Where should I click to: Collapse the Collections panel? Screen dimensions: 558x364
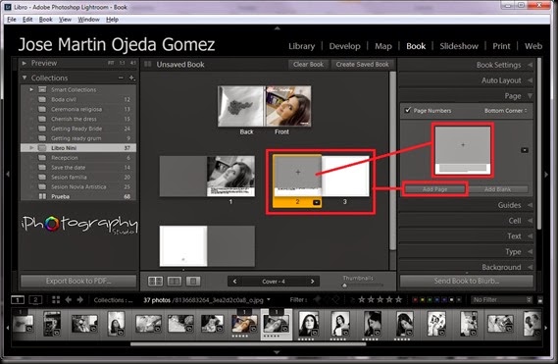(x=25, y=78)
